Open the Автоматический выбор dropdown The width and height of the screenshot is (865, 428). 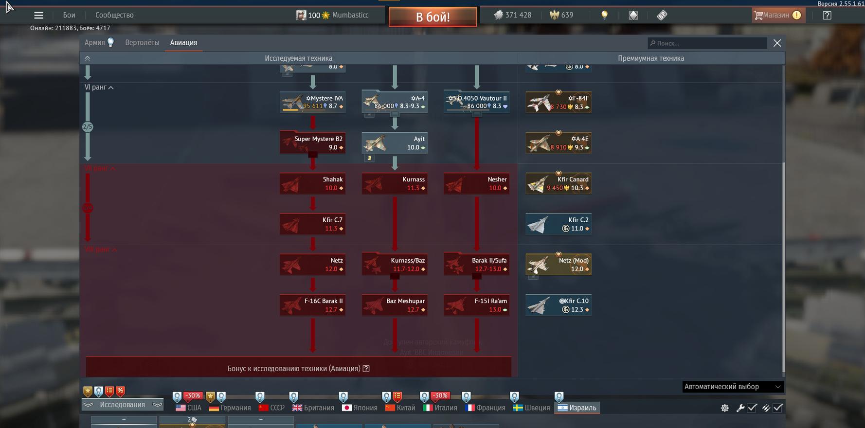click(732, 387)
